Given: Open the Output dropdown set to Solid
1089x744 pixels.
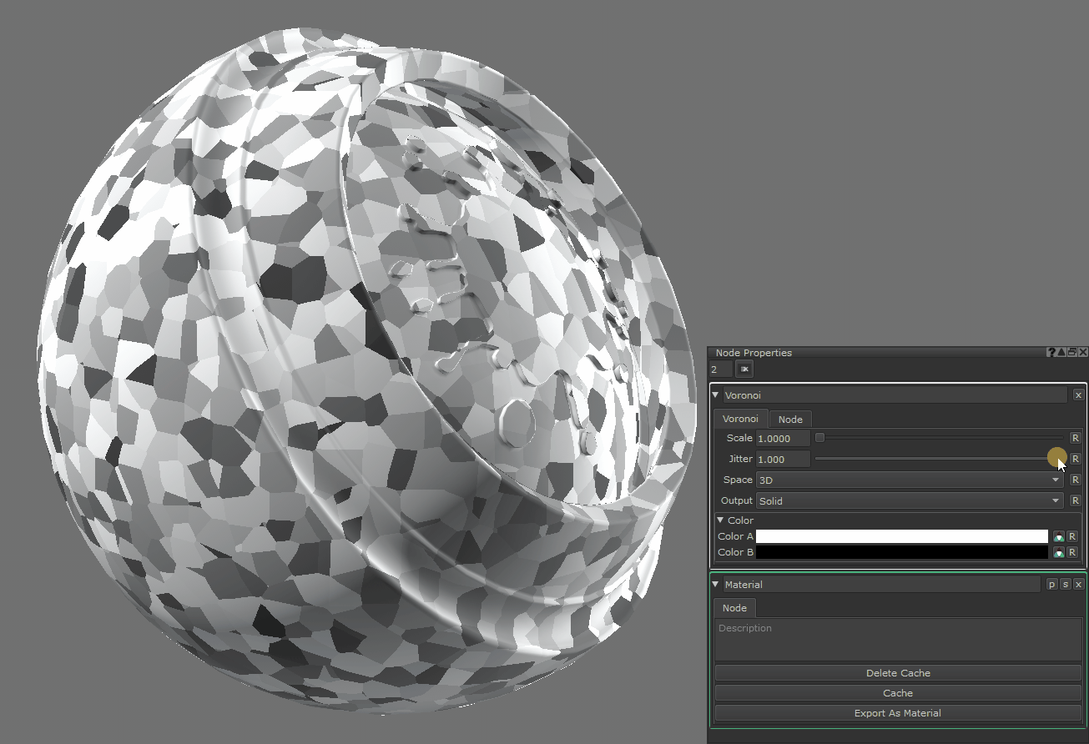Looking at the screenshot, I should click(x=909, y=500).
